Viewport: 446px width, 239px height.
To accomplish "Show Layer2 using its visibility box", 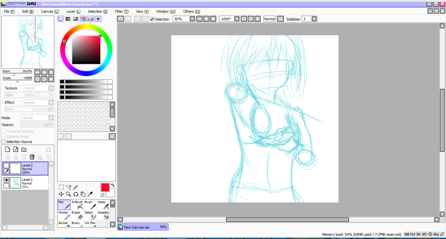I will (x=6, y=166).
